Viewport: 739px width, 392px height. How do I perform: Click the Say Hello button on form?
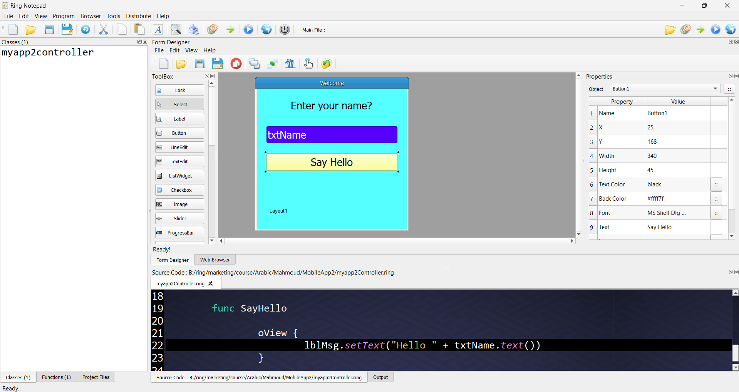(x=332, y=162)
